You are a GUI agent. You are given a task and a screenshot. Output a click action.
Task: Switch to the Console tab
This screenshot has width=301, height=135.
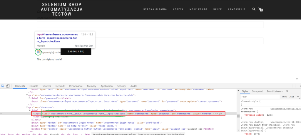pos(34,86)
